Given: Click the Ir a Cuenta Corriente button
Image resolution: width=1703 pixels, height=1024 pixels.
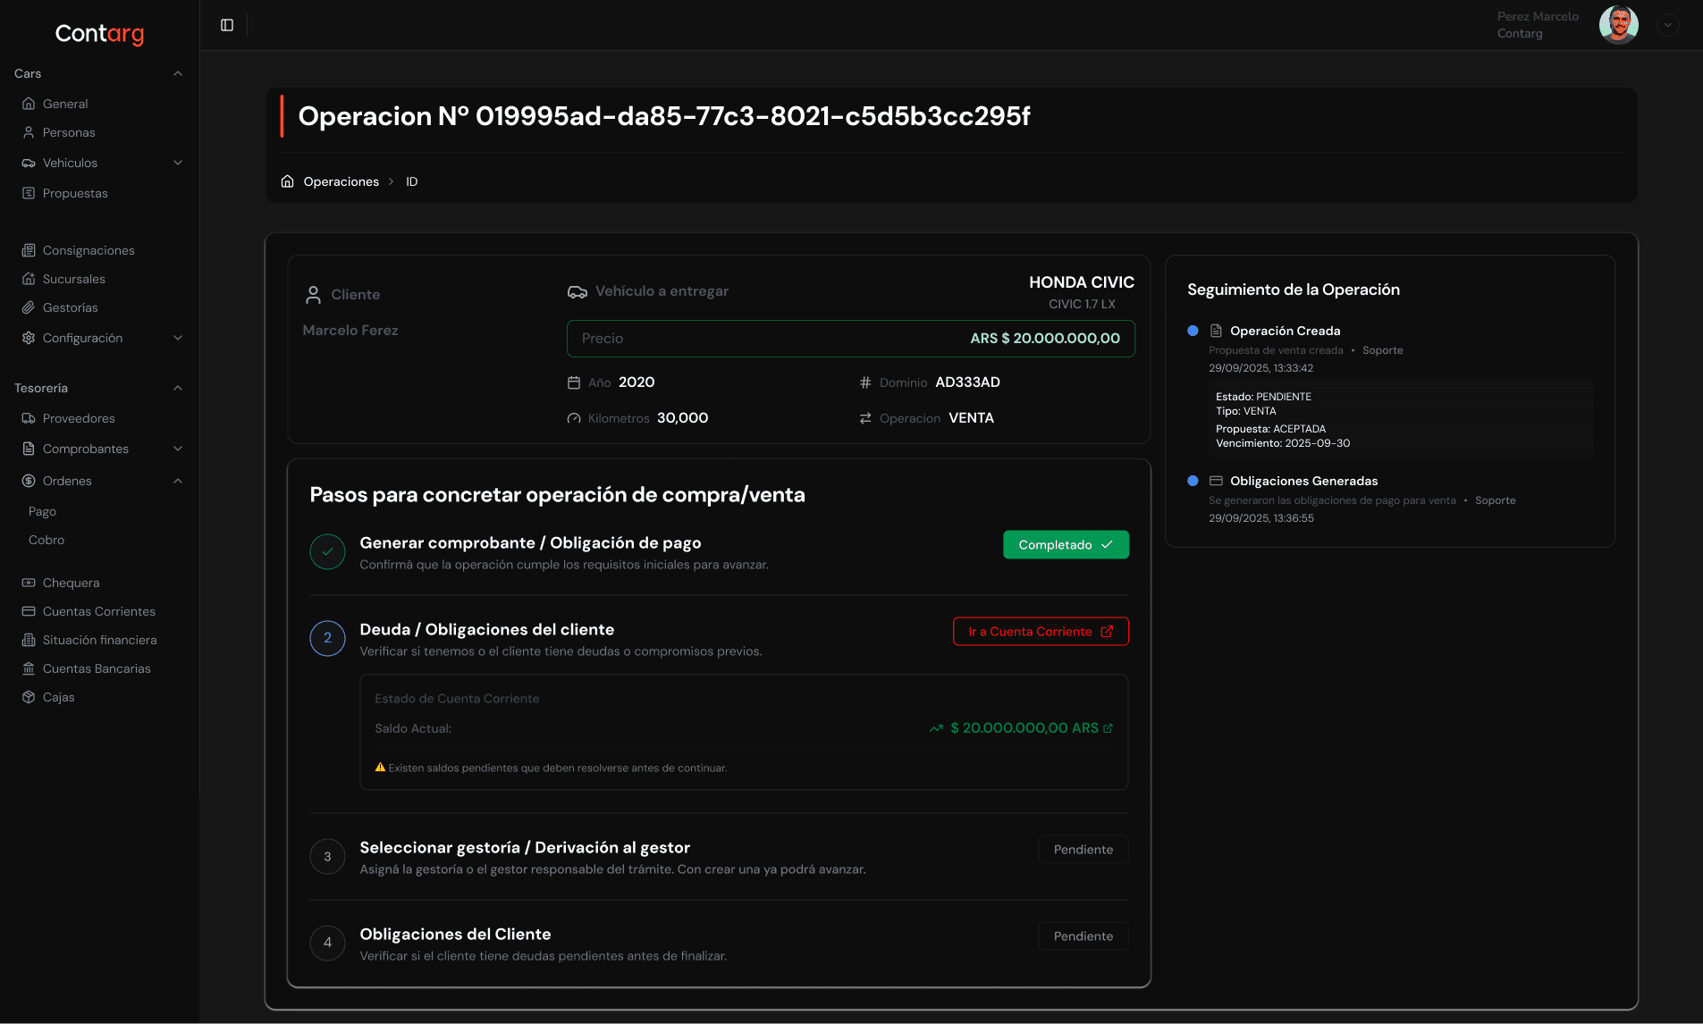Looking at the screenshot, I should [1041, 632].
